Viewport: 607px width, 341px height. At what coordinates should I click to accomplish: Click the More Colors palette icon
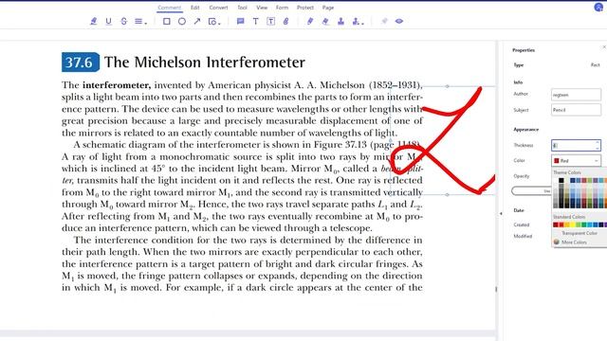pyautogui.click(x=557, y=242)
